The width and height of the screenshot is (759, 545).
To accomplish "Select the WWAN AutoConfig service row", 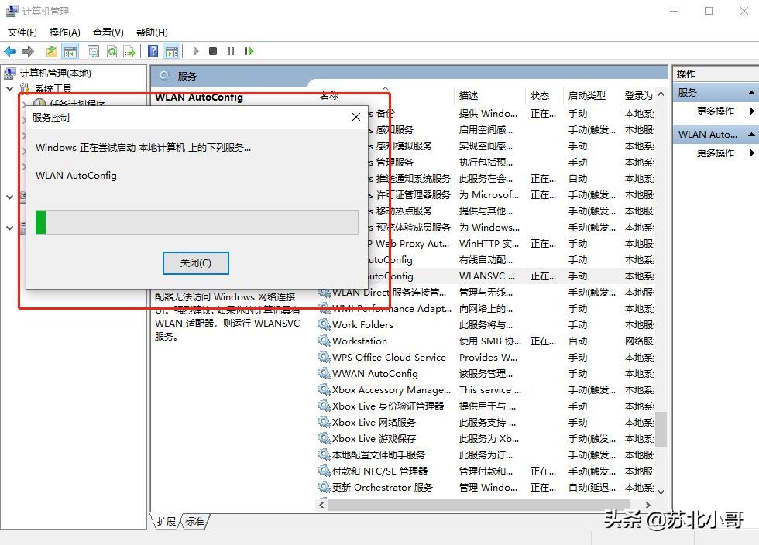I will (x=486, y=373).
